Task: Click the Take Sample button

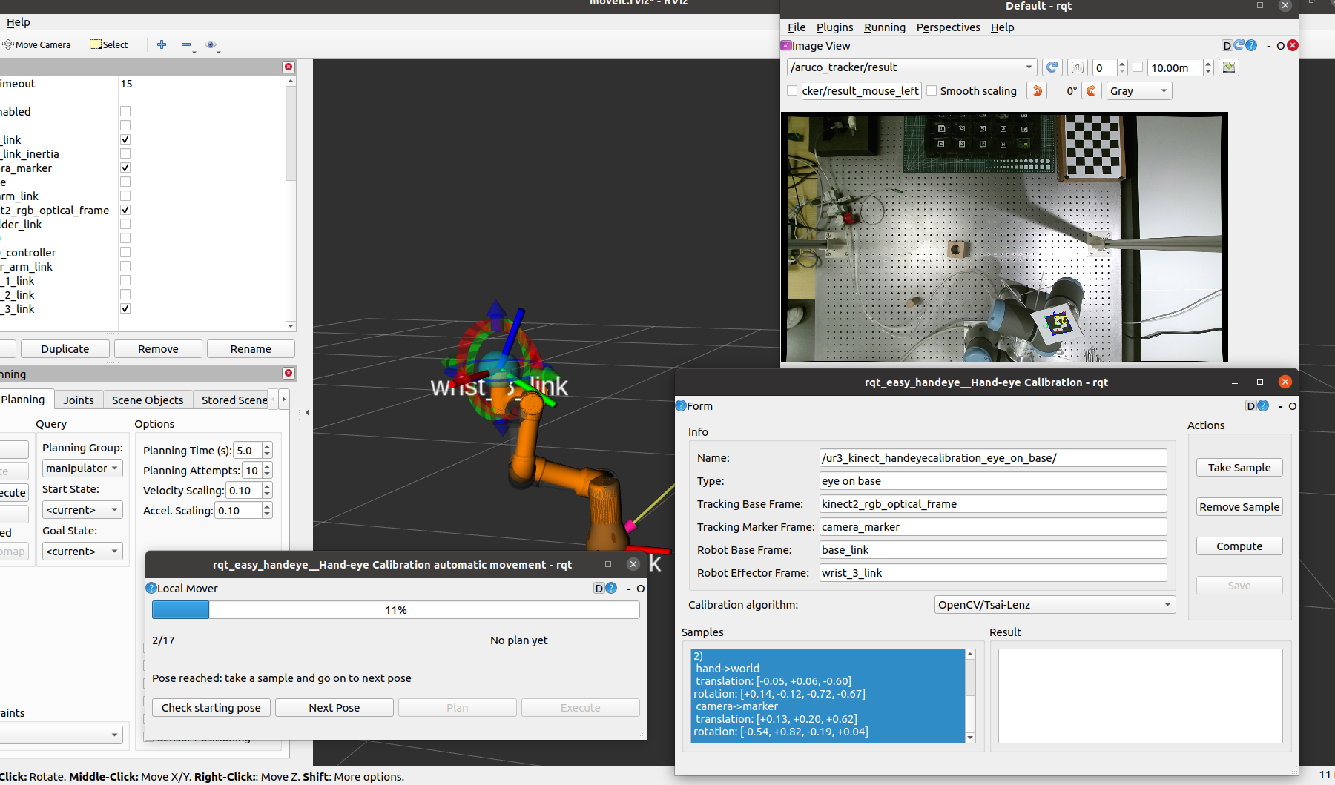Action: click(x=1239, y=468)
